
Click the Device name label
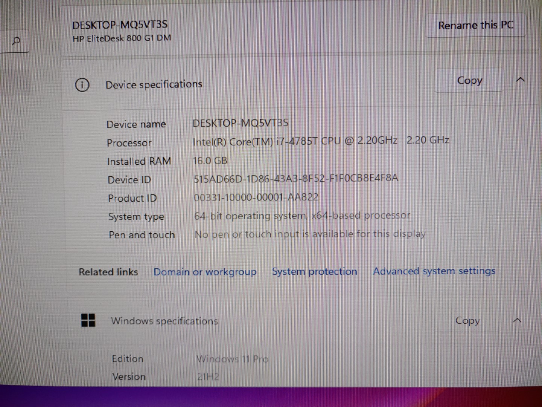[x=136, y=124]
